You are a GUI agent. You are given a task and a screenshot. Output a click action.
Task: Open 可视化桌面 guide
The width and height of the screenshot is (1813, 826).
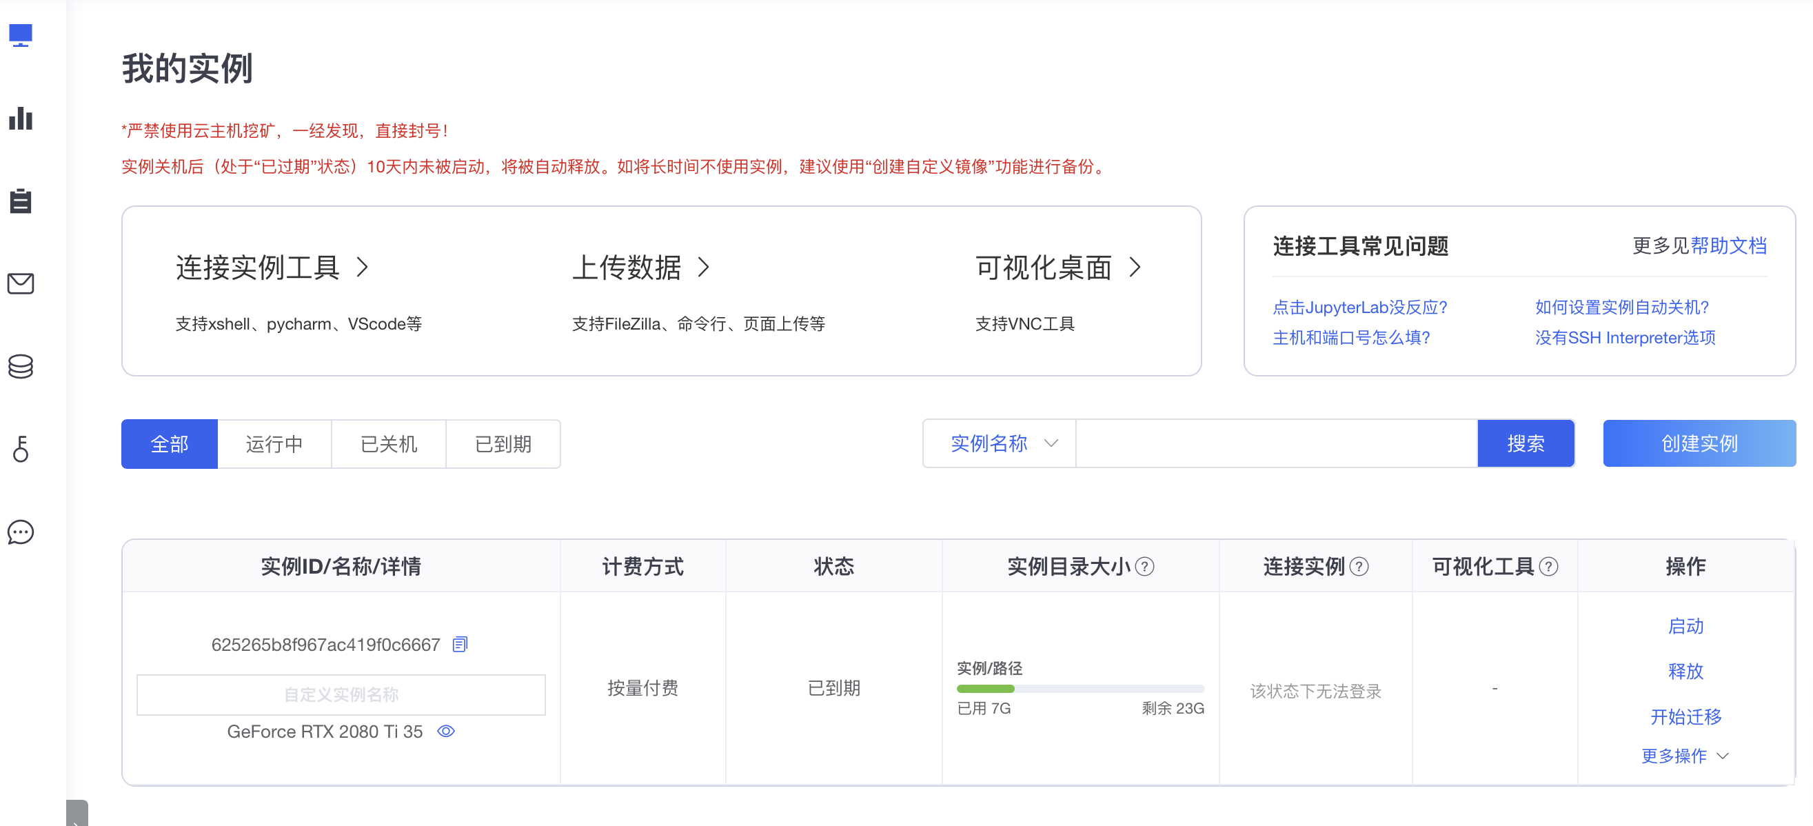[1058, 268]
